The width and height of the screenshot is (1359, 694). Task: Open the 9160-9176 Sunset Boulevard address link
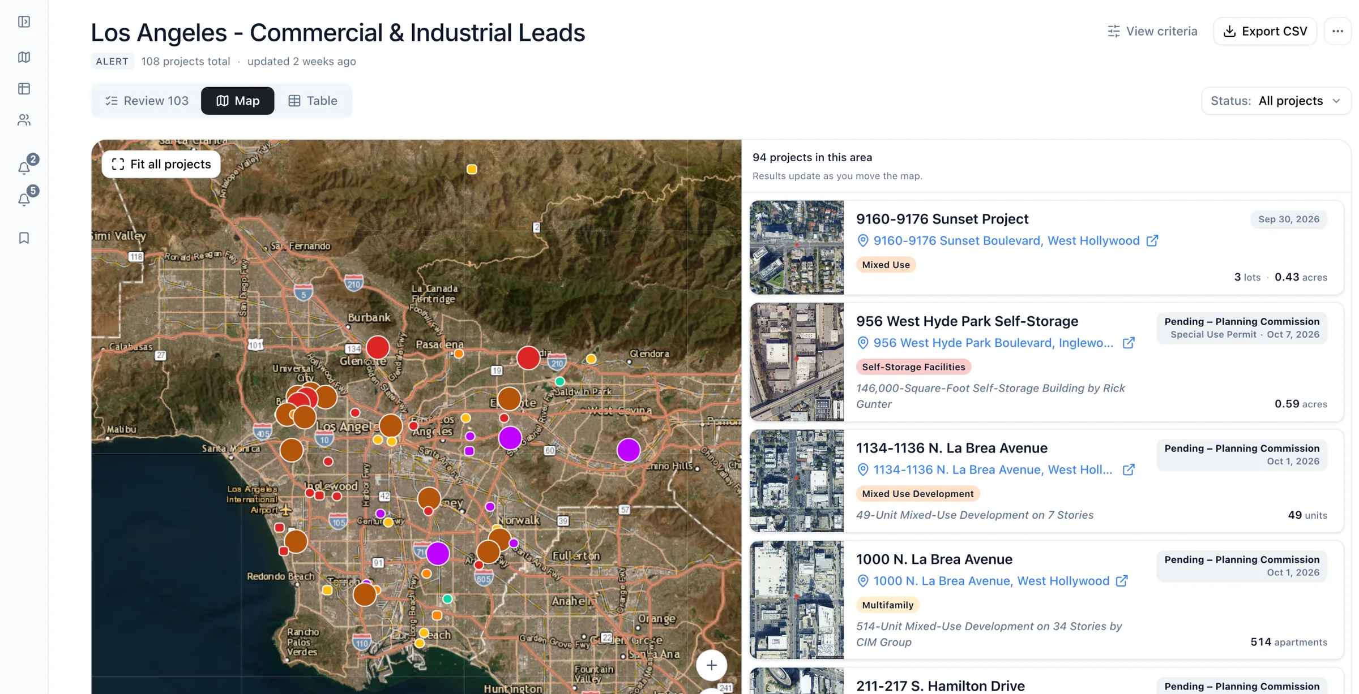[1006, 240]
